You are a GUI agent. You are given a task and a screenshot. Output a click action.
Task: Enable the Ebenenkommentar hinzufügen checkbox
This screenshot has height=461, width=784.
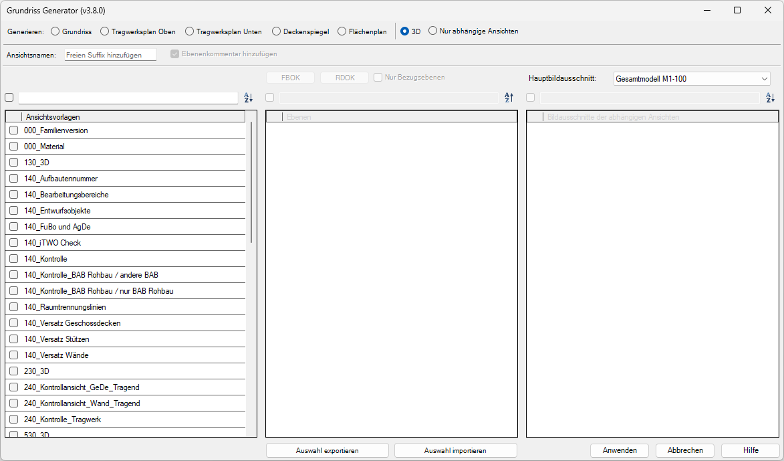pos(174,54)
